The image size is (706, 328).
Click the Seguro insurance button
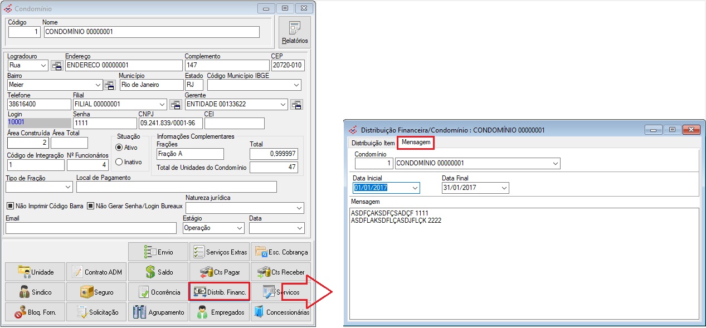[x=96, y=292]
